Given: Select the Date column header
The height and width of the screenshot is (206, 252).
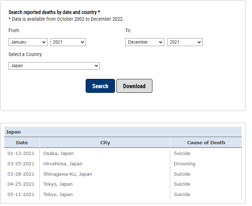Looking at the screenshot, I should (x=22, y=142).
